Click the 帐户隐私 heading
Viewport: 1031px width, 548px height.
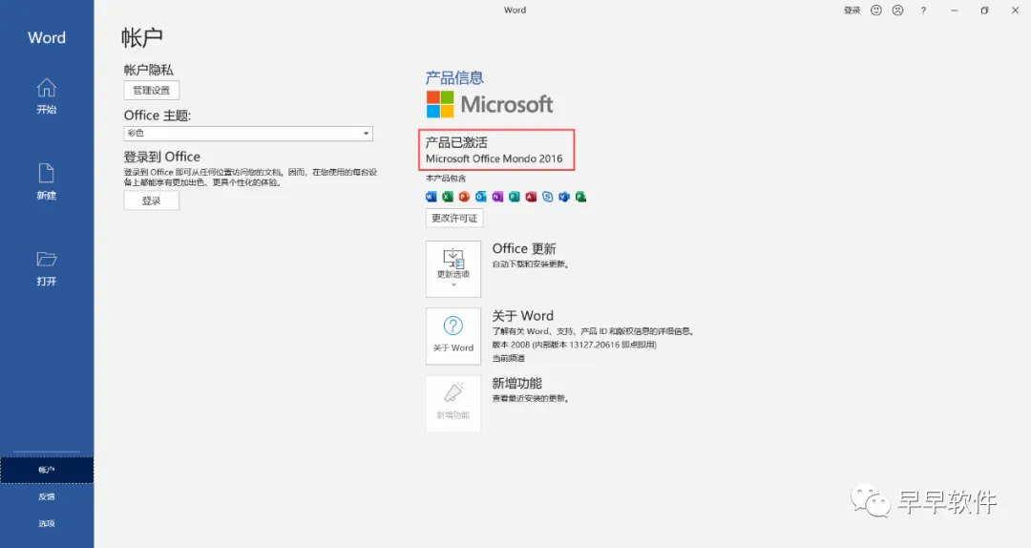pos(149,70)
